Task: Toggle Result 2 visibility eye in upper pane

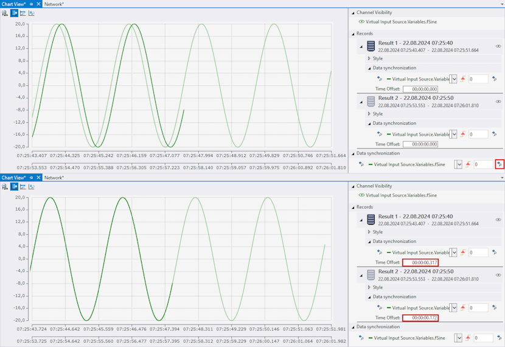Action: [498, 102]
